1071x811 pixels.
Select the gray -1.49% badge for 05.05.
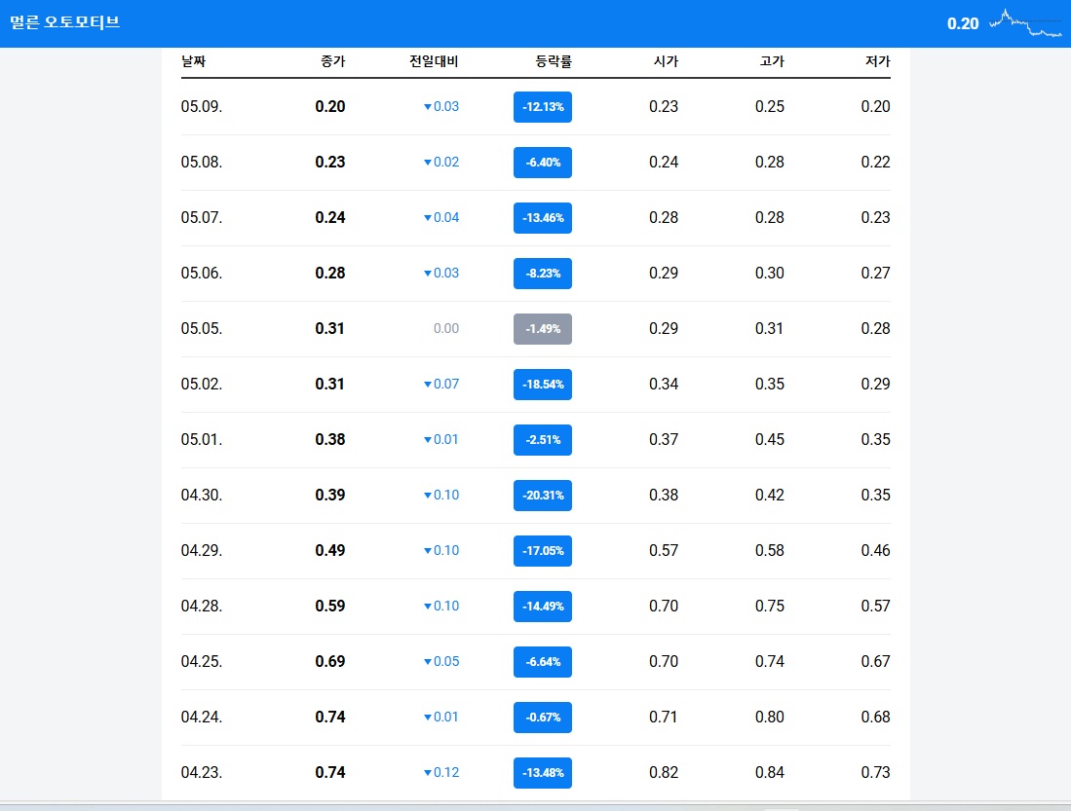point(543,329)
